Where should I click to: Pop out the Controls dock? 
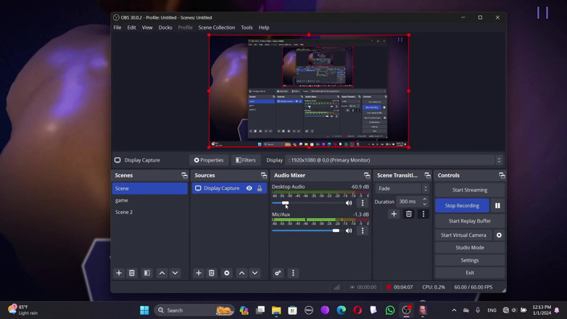point(502,175)
